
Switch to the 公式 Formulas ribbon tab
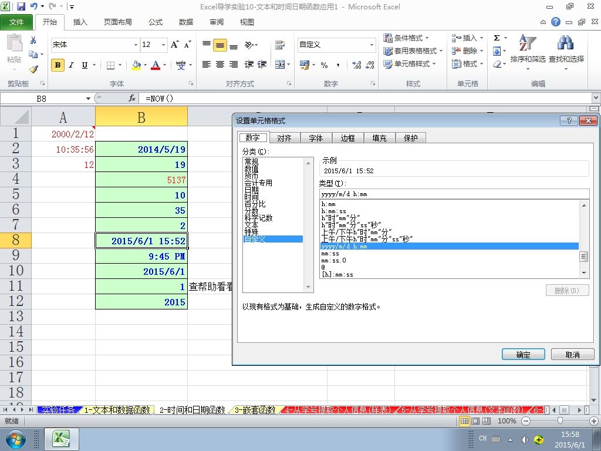pyautogui.click(x=155, y=22)
